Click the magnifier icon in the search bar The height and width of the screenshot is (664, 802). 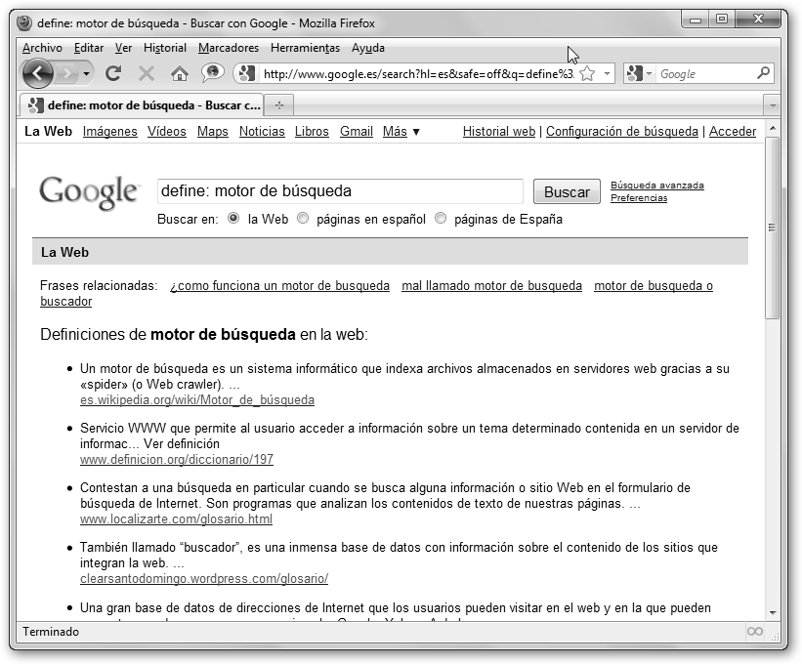[x=764, y=73]
